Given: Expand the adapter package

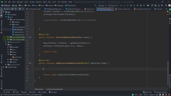Looking at the screenshot, I should click(x=10, y=22).
